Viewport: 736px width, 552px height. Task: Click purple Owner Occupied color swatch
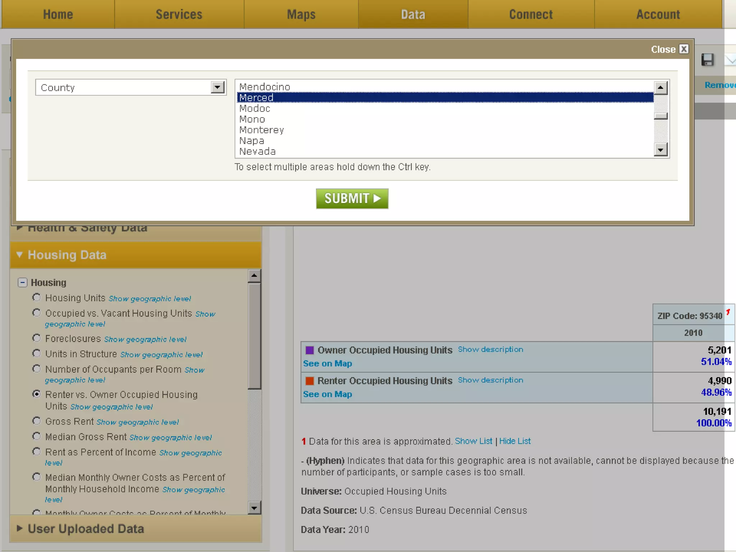tap(309, 350)
